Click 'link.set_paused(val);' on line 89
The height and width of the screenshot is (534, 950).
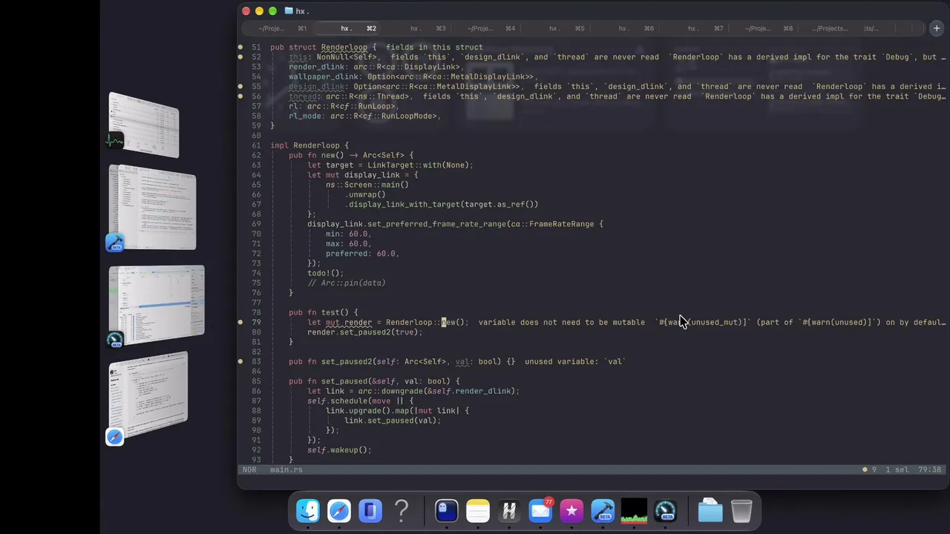click(x=393, y=421)
